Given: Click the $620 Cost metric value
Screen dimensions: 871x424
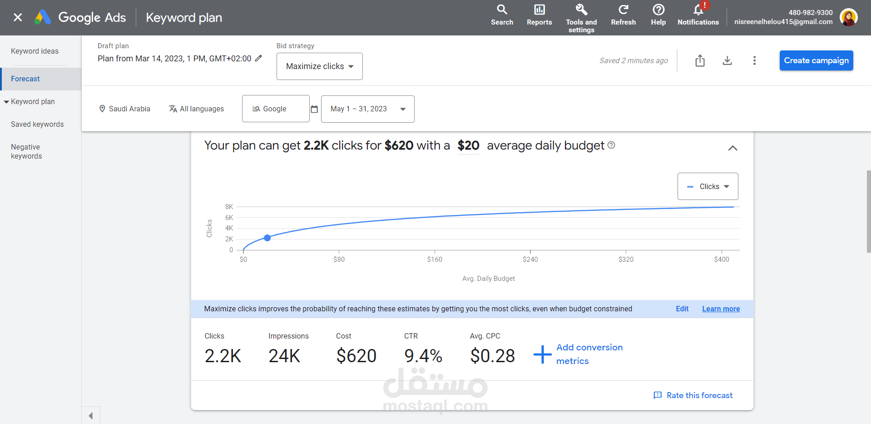Looking at the screenshot, I should (x=356, y=356).
